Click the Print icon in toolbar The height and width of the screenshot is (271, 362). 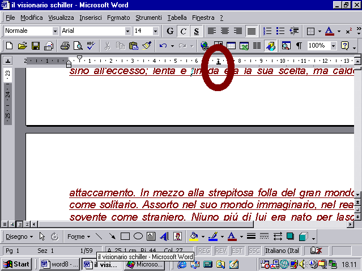65,46
